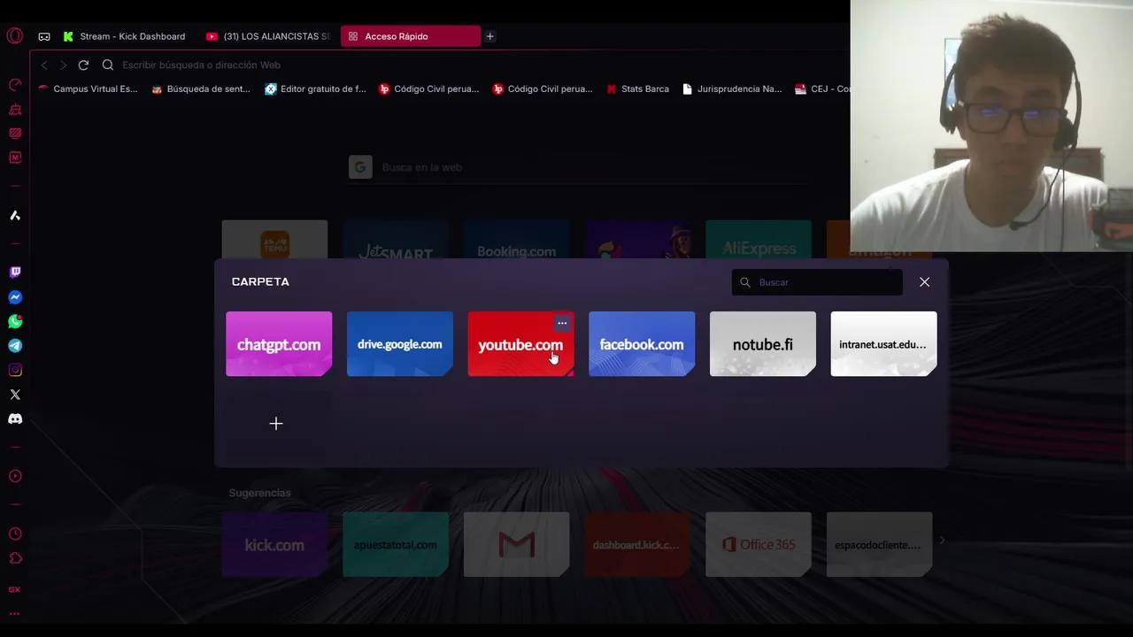Click the address bar search magnifier icon
The height and width of the screenshot is (637, 1133).
click(x=108, y=65)
